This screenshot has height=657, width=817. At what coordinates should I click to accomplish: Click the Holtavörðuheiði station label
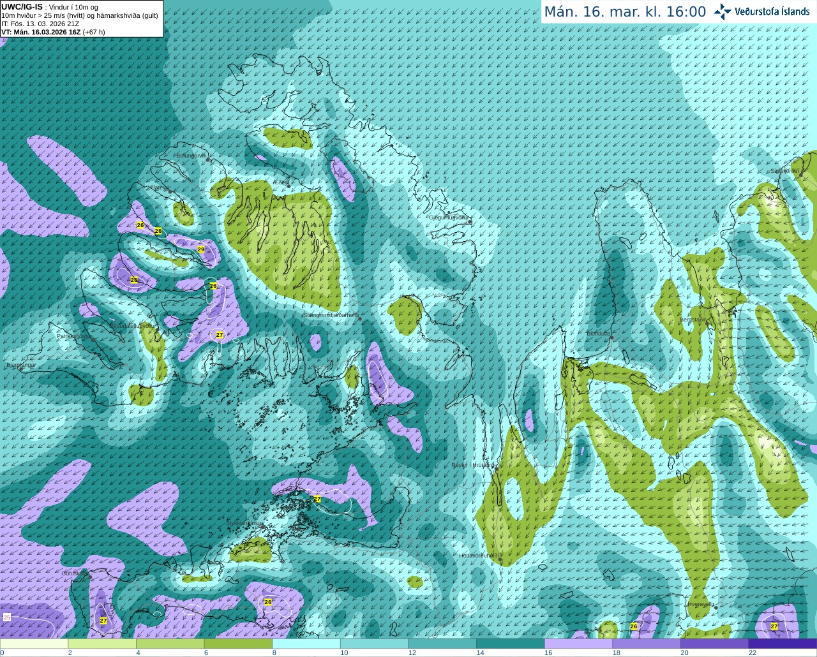[x=479, y=556]
